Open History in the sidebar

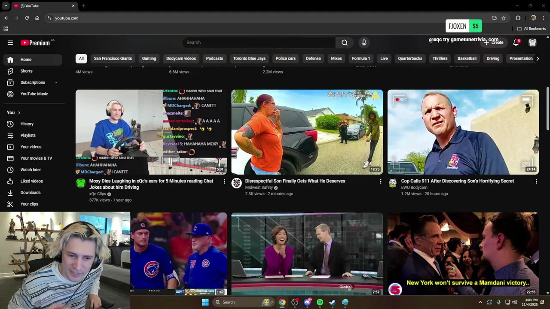[x=33, y=124]
